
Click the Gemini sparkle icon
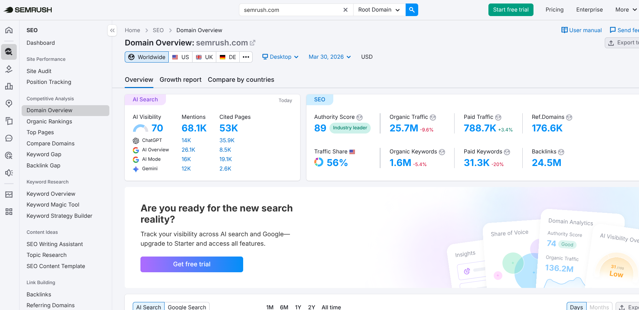136,169
